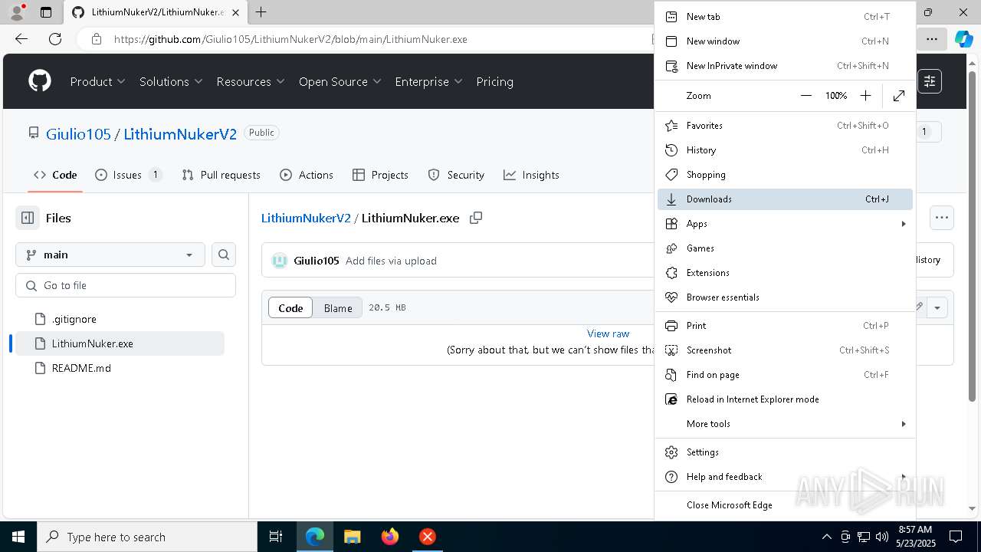Open Windows Start menu
The height and width of the screenshot is (552, 981).
(18, 537)
